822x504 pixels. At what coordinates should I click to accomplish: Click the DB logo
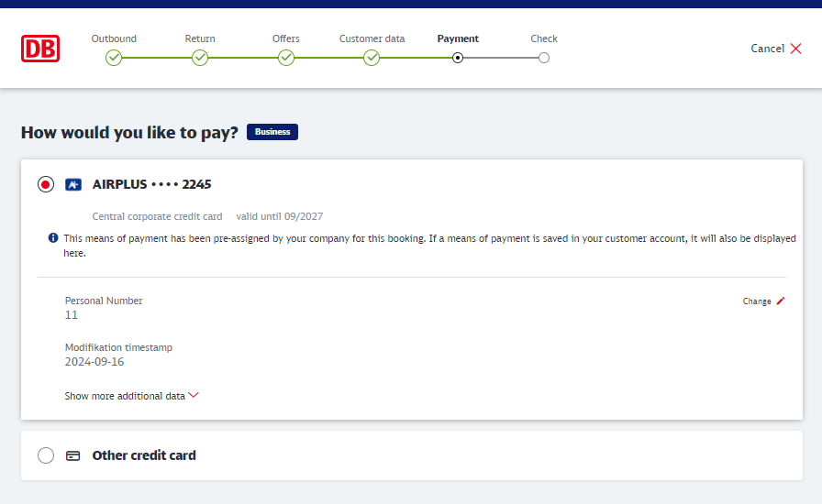tap(40, 49)
